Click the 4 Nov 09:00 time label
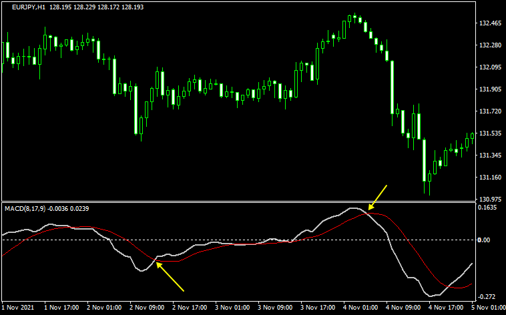Viewport: 506px width, 315px height. (403, 306)
